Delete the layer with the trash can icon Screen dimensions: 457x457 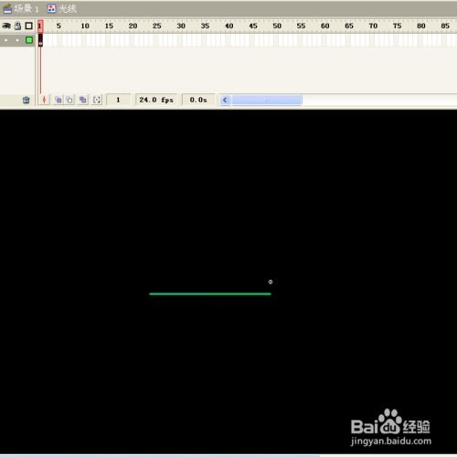pyautogui.click(x=27, y=100)
